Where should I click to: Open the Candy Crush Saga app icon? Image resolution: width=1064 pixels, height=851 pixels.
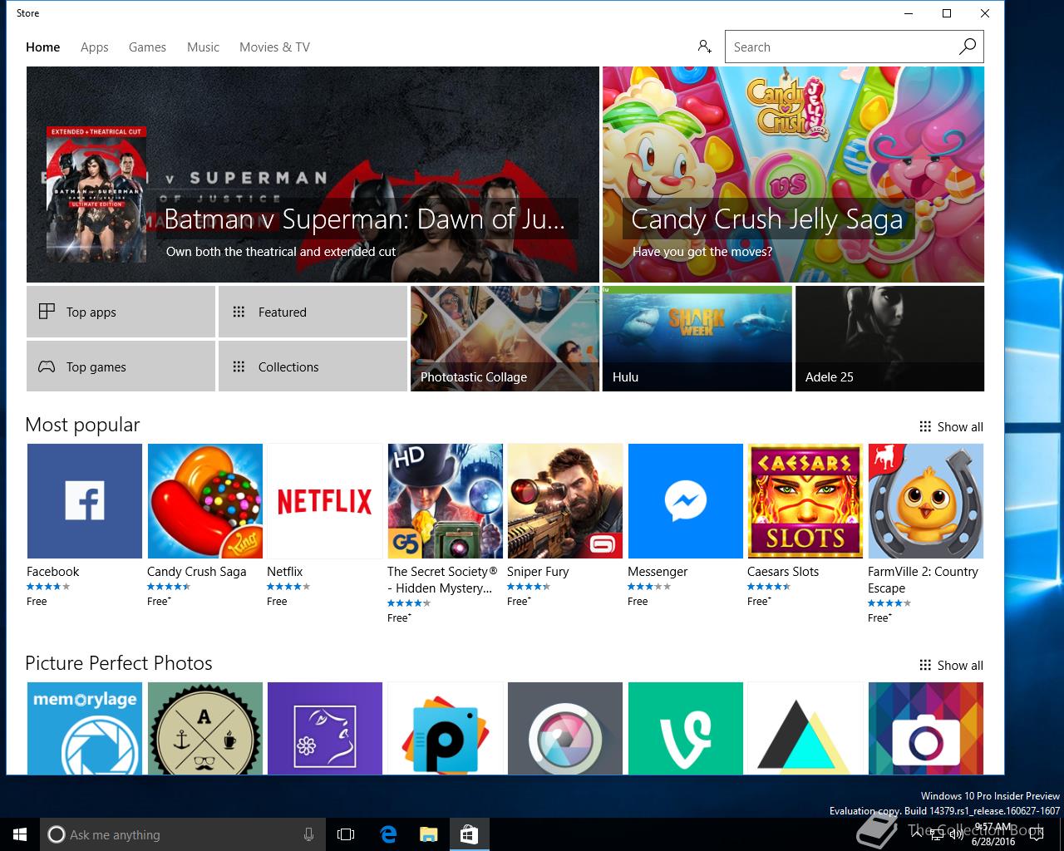205,501
